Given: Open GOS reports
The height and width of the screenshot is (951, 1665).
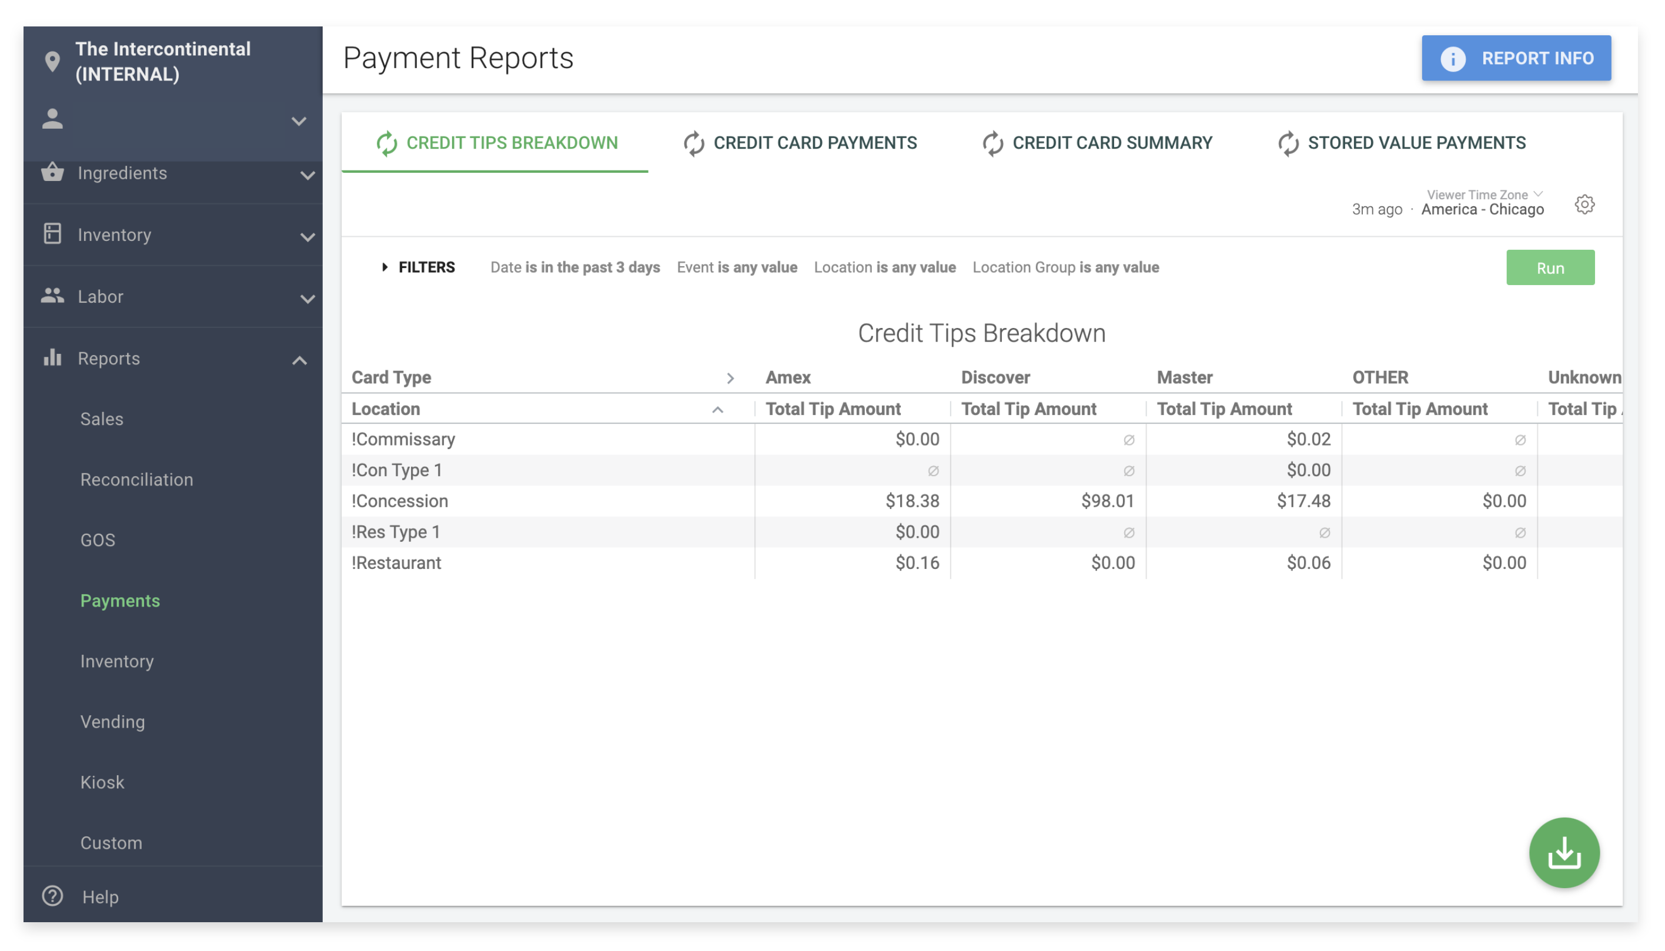Looking at the screenshot, I should tap(98, 540).
